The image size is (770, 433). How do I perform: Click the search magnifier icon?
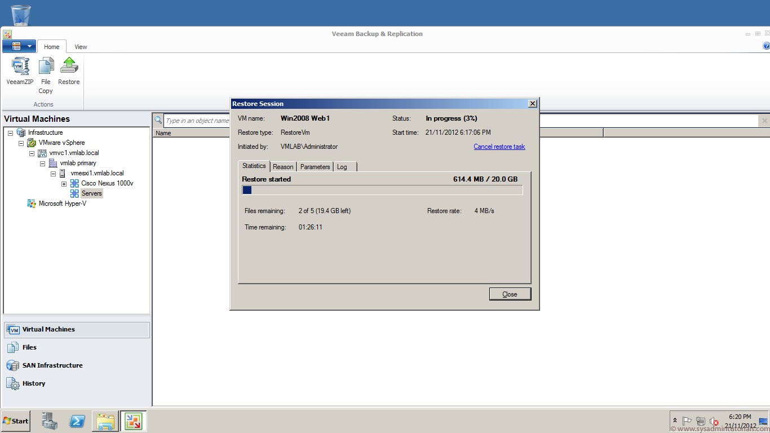pyautogui.click(x=158, y=120)
